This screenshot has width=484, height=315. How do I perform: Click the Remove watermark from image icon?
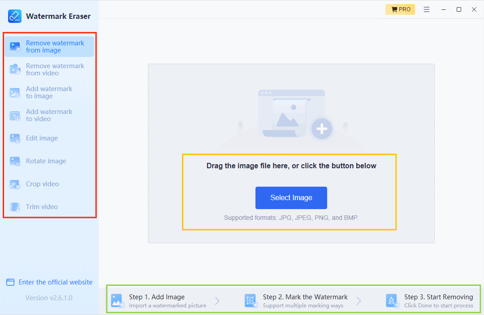pyautogui.click(x=15, y=47)
